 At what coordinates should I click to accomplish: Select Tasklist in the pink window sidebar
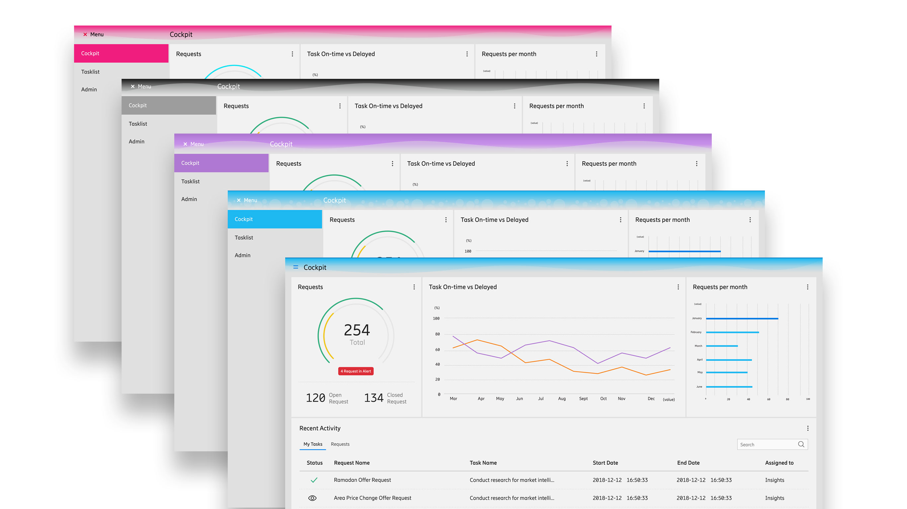pos(91,72)
